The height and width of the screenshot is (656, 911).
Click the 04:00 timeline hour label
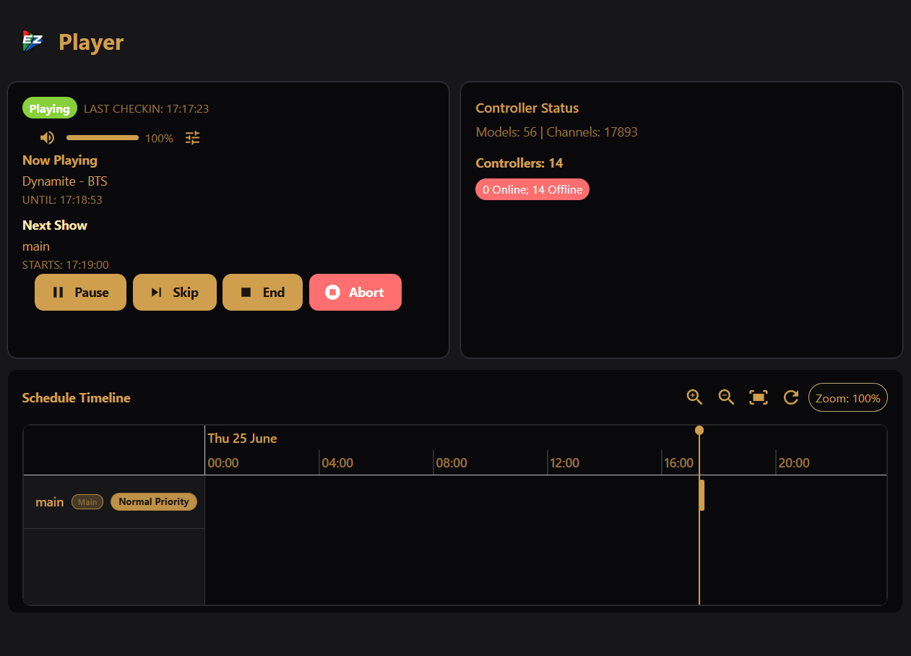coord(337,462)
